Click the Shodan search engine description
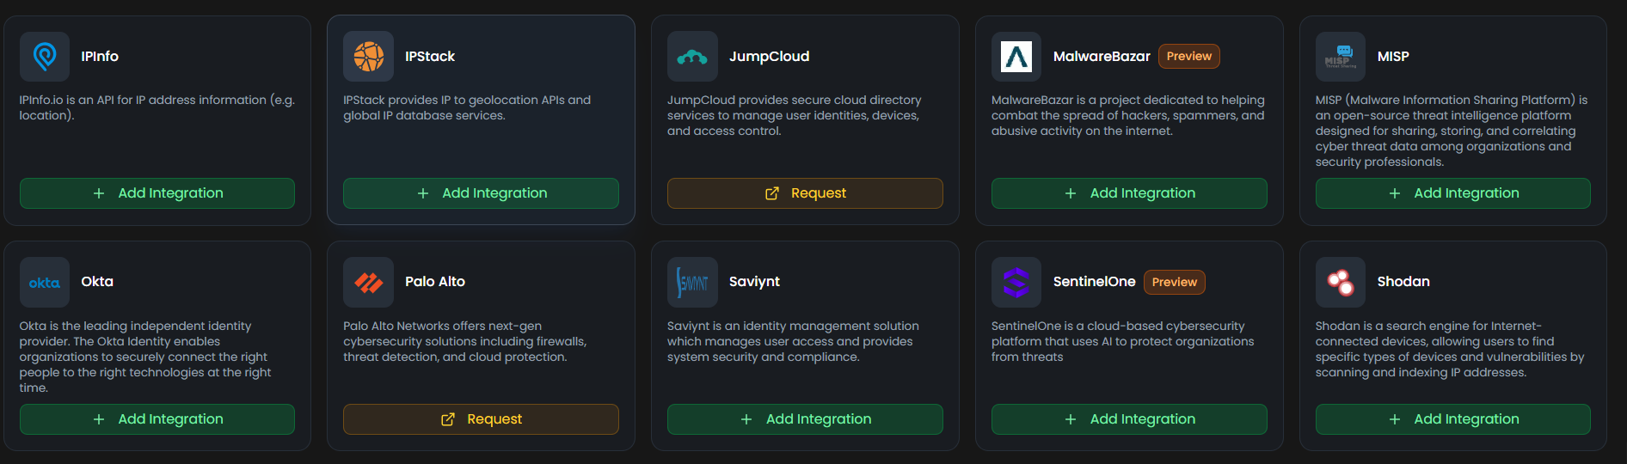Image resolution: width=1627 pixels, height=464 pixels. [1450, 349]
